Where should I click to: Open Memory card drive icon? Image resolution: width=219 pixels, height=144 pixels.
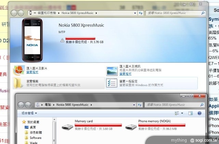coord(67,127)
